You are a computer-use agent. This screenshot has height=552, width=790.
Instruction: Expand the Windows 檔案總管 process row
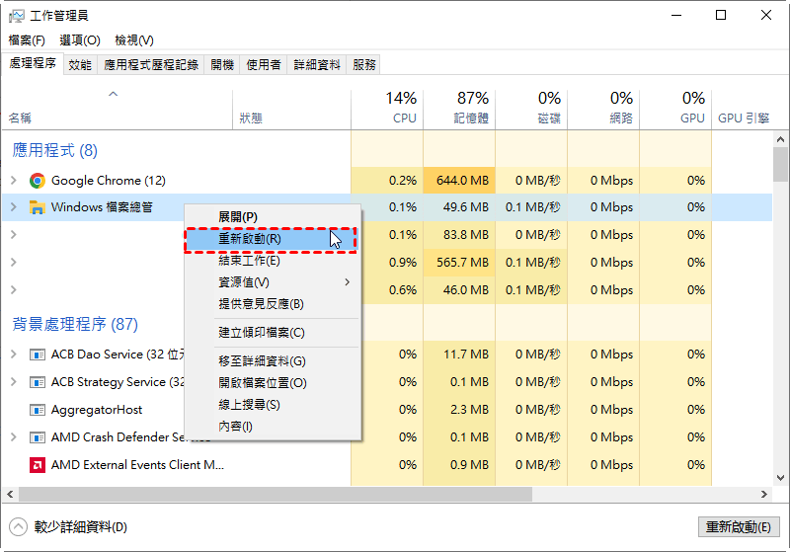[x=13, y=207]
